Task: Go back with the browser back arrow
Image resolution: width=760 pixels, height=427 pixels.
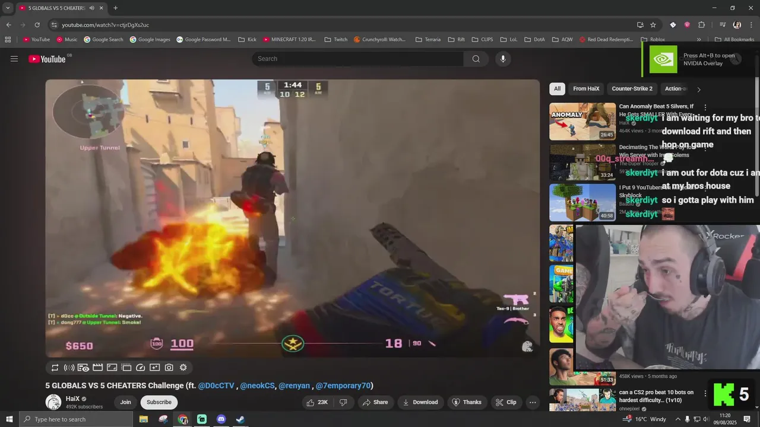Action: click(x=8, y=25)
